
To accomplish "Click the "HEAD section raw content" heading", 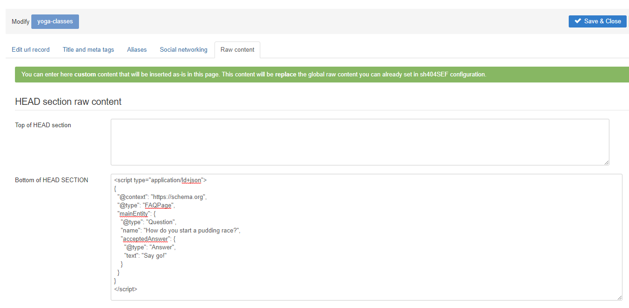I will pos(68,102).
